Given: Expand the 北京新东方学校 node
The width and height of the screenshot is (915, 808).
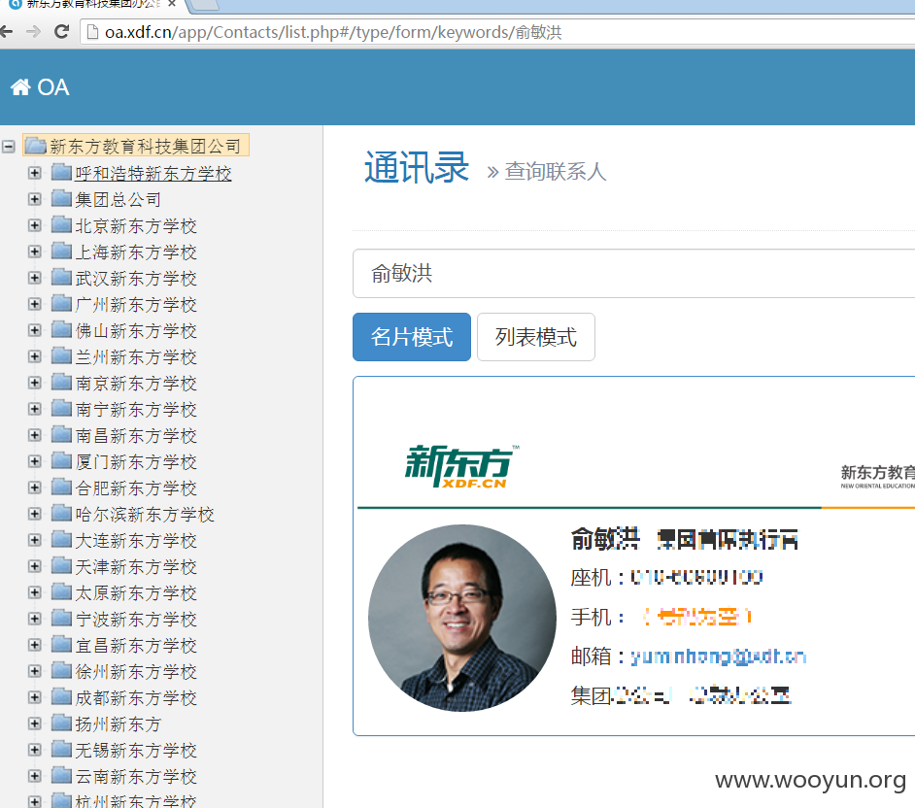Looking at the screenshot, I should click(34, 225).
